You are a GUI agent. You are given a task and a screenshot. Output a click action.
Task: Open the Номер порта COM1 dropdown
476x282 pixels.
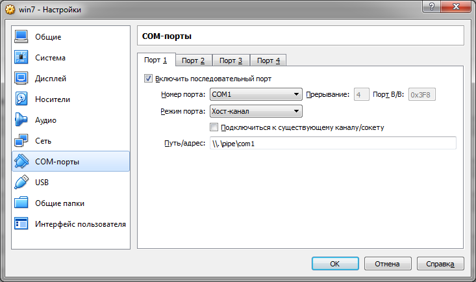pos(256,94)
